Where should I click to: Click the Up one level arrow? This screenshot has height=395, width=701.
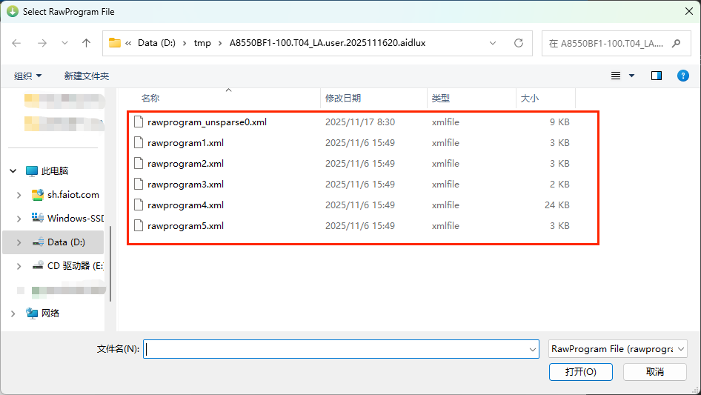coord(86,43)
